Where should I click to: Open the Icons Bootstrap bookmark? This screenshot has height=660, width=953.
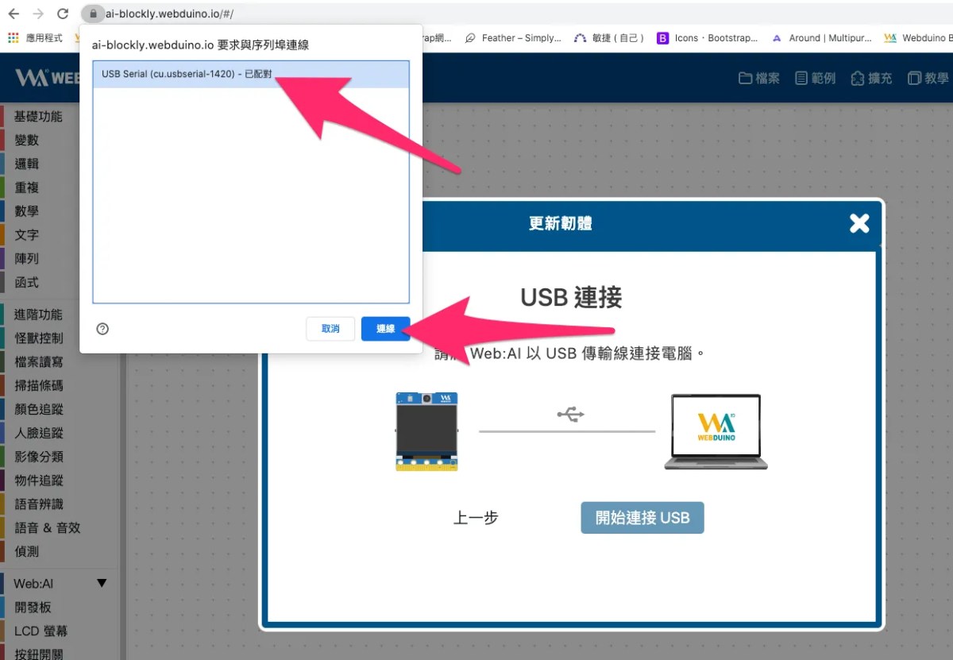click(708, 37)
